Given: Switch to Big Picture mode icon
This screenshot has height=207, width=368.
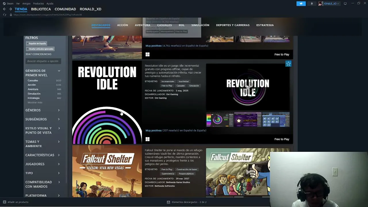Looking at the screenshot, I should coord(345,3).
